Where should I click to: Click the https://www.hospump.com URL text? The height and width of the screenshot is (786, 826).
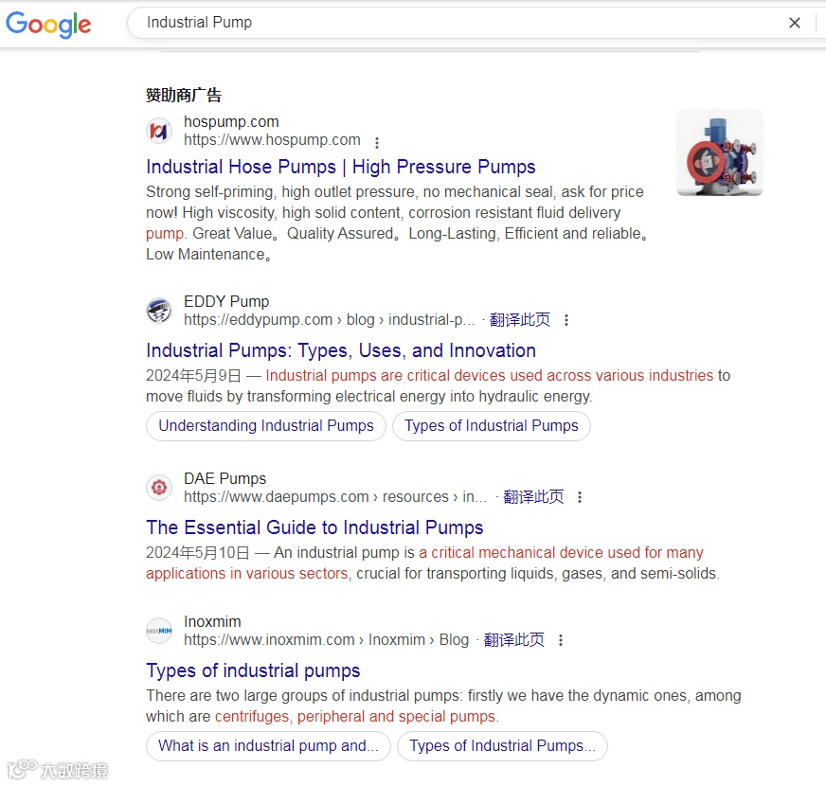272,140
